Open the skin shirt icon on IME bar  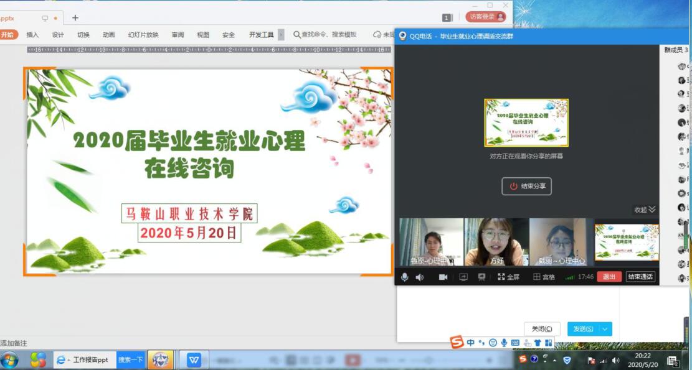(x=537, y=342)
